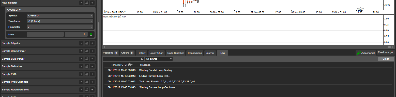The image size is (396, 97).
Task: Switch to the Log tab
Action: pyautogui.click(x=222, y=53)
